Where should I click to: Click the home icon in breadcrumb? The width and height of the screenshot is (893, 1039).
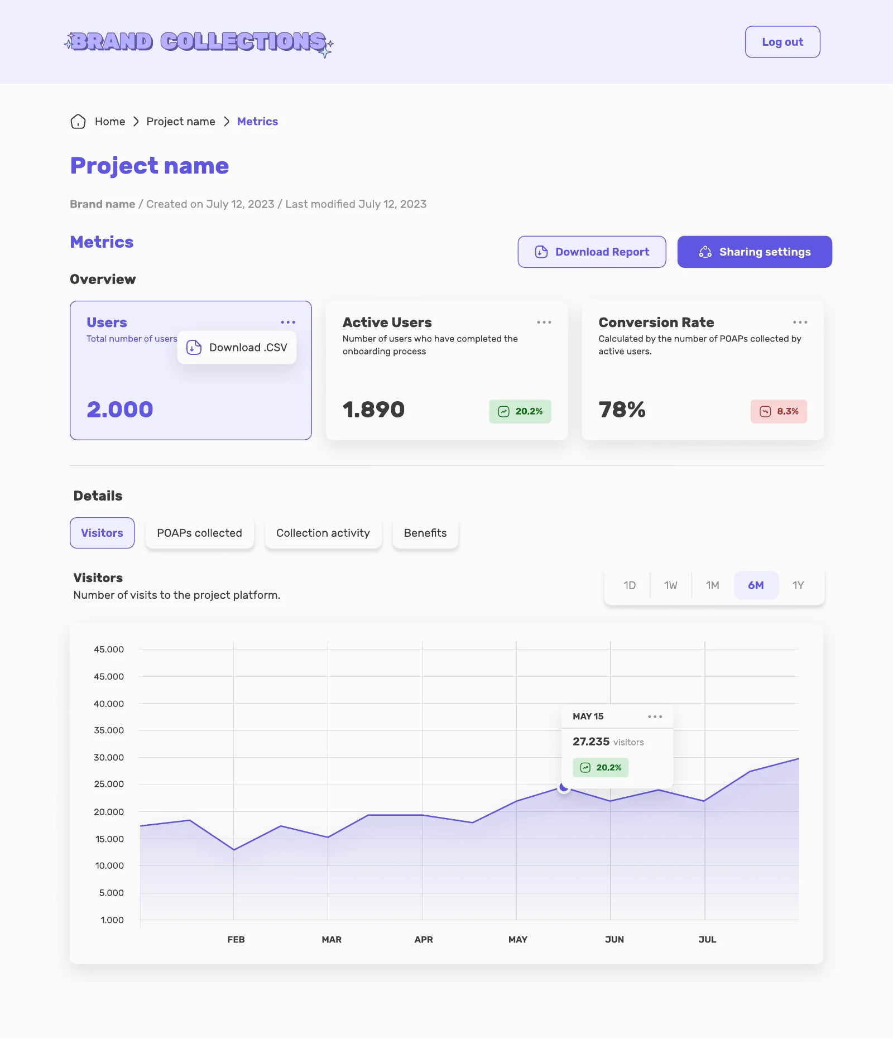click(x=78, y=122)
